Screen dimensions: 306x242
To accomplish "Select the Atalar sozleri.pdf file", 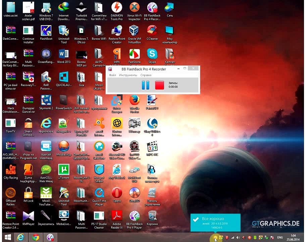I will 28,11.
